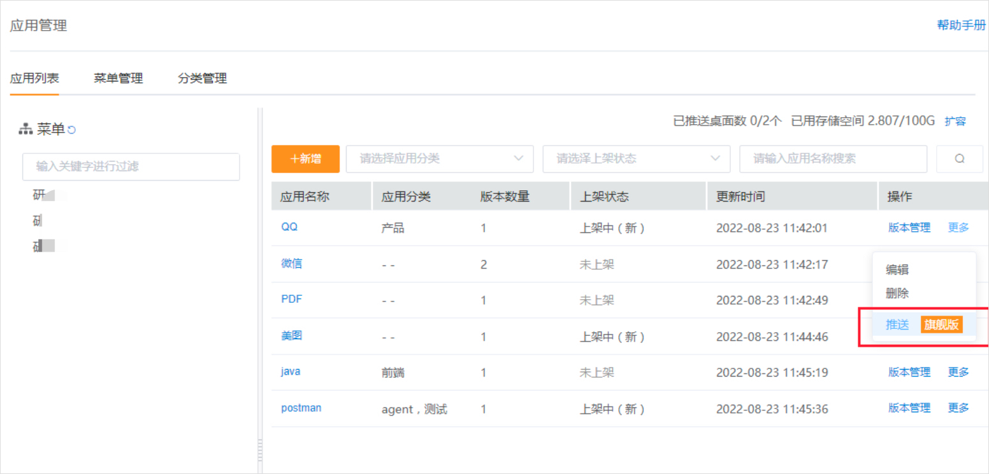Click the search magnifier icon
989x474 pixels.
pyautogui.click(x=959, y=158)
